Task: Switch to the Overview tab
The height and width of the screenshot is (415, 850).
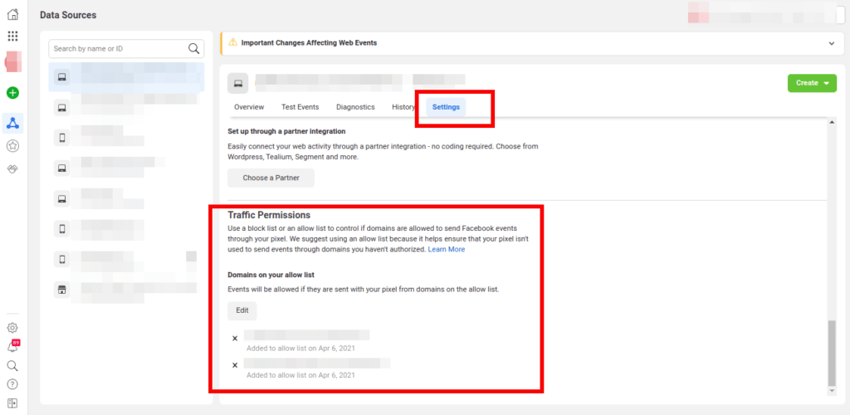Action: click(249, 107)
